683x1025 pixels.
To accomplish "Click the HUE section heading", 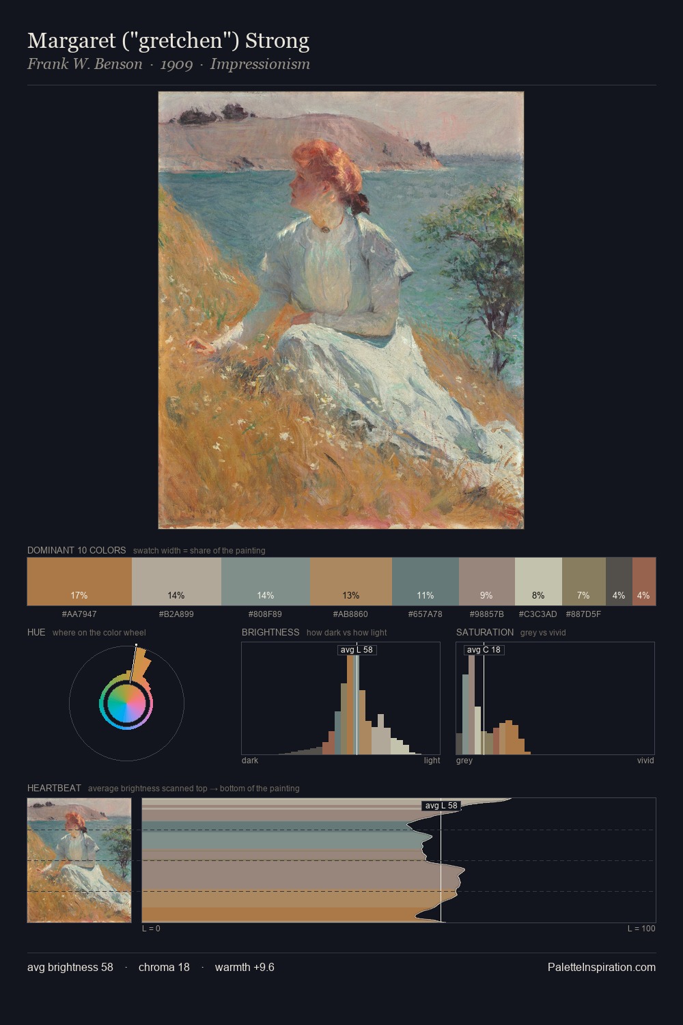I will point(36,632).
